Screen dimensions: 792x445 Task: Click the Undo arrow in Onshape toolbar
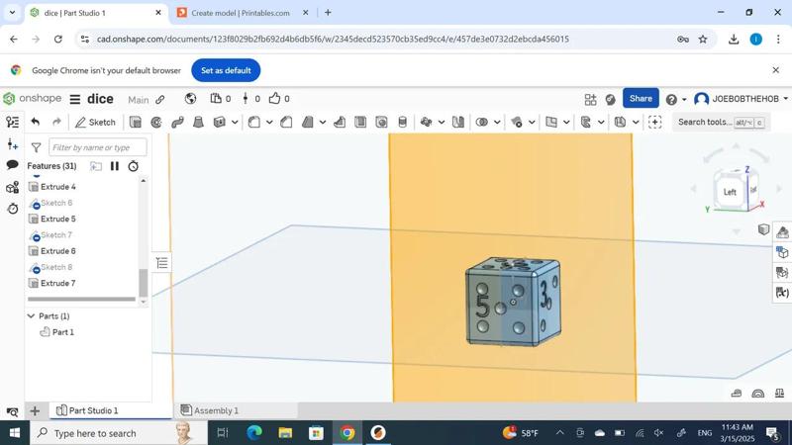35,122
